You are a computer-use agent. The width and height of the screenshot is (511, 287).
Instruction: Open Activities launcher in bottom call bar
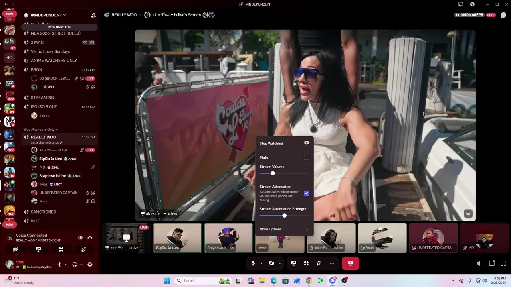tap(306, 263)
